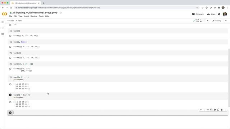Close the notebook browser tab

(39, 3)
